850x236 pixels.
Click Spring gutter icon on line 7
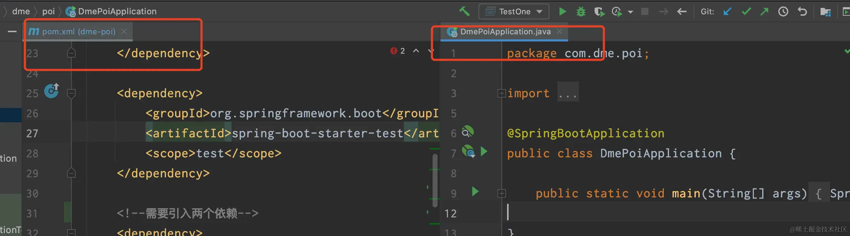click(468, 151)
